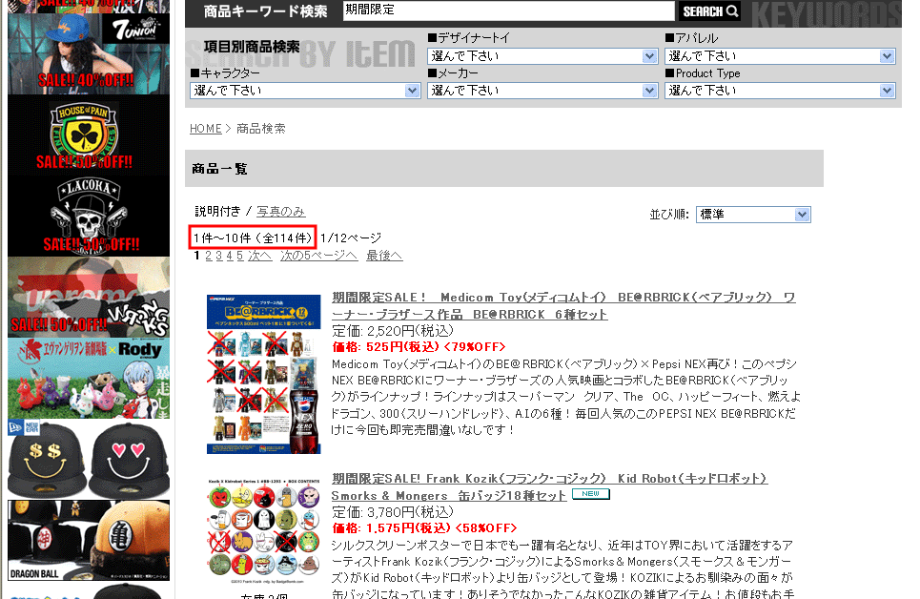Go to results page 4
The height and width of the screenshot is (599, 920).
coord(230,256)
